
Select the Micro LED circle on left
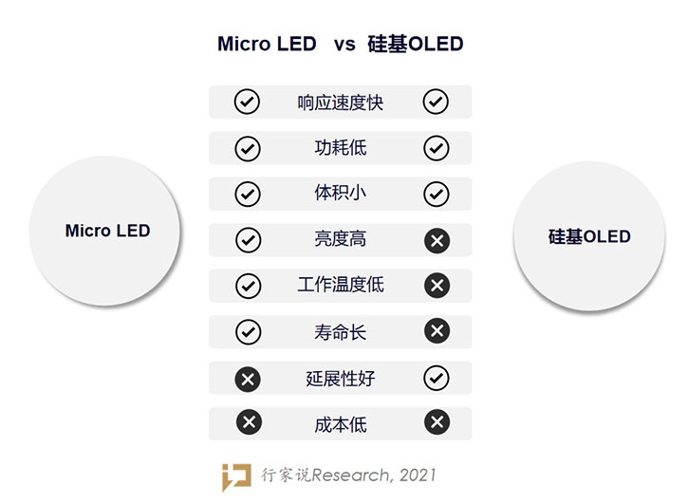coord(104,231)
